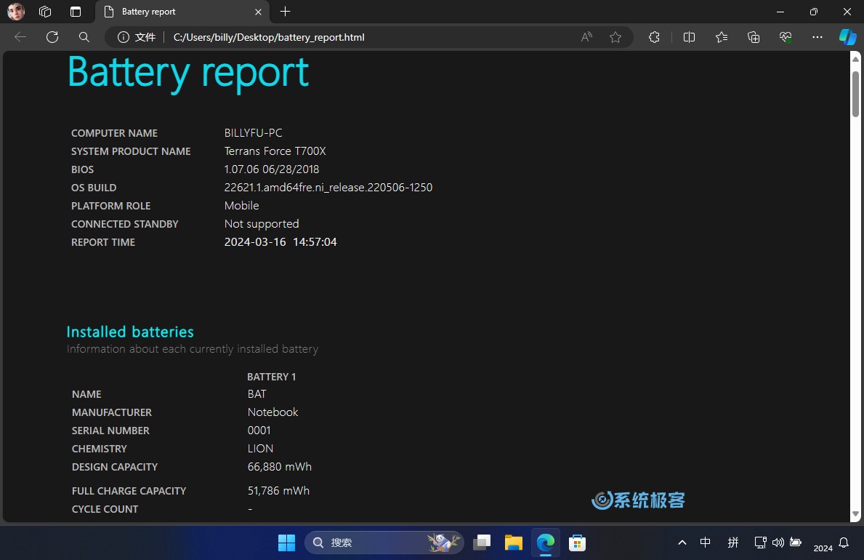864x560 pixels.
Task: Enable split screen view
Action: (690, 37)
